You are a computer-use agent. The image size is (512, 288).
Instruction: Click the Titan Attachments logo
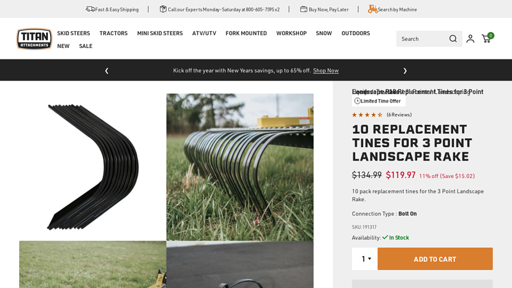(x=34, y=38)
